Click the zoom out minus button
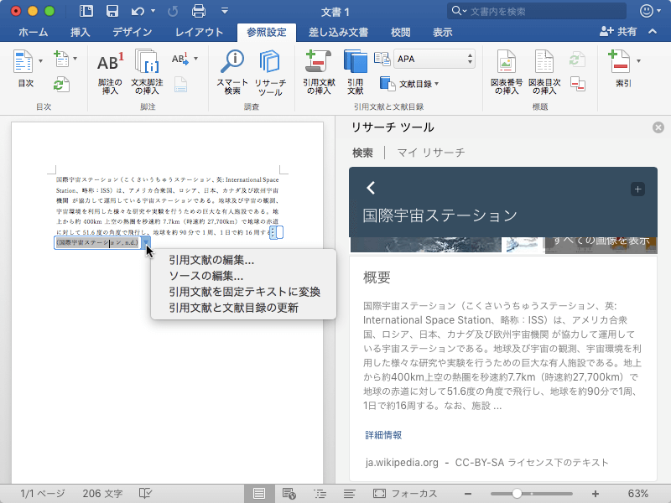 [x=468, y=494]
